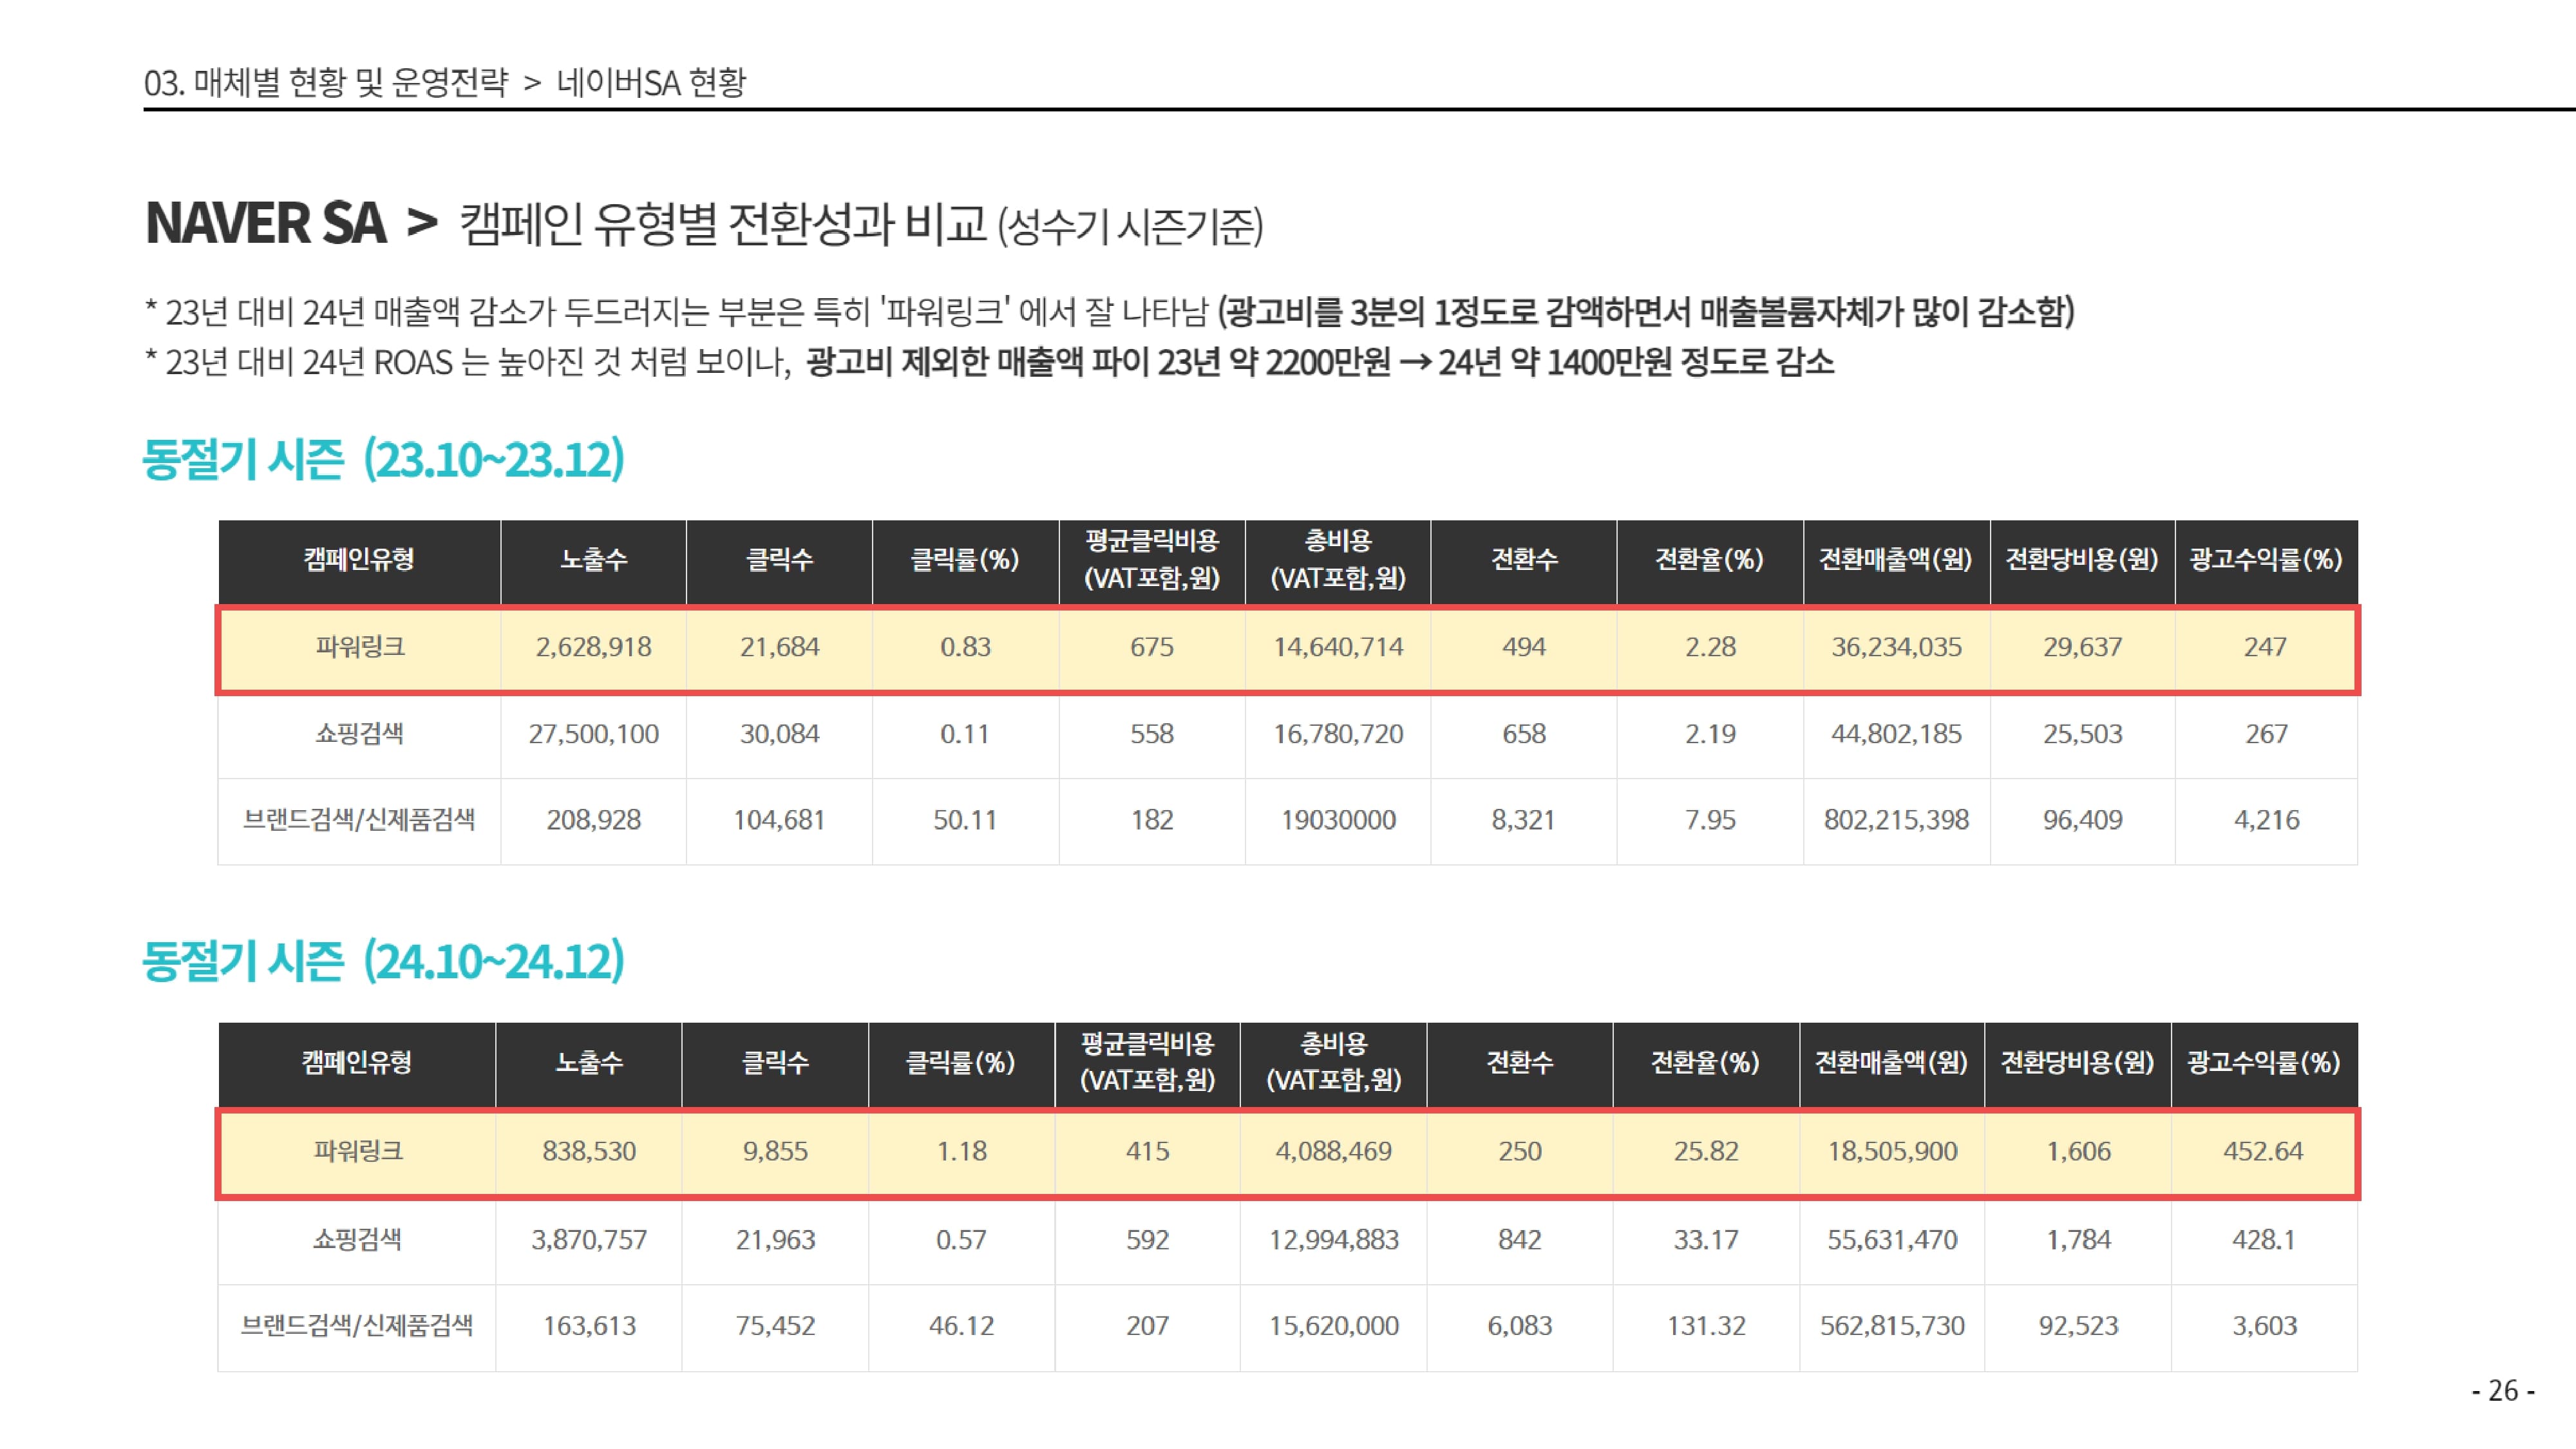Image resolution: width=2576 pixels, height=1449 pixels.
Task: Click the cell value '50.11'
Action: 965,820
